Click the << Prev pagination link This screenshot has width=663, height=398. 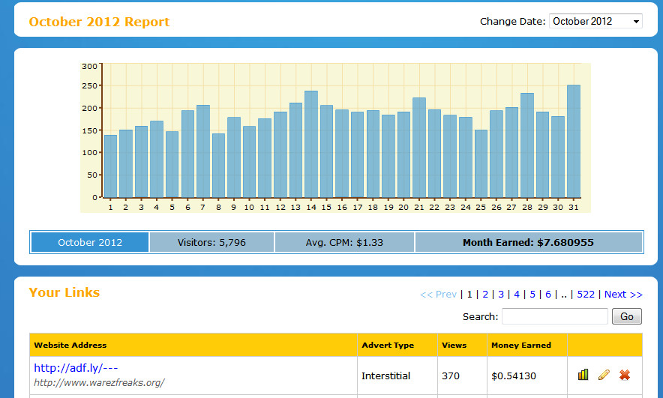click(438, 295)
